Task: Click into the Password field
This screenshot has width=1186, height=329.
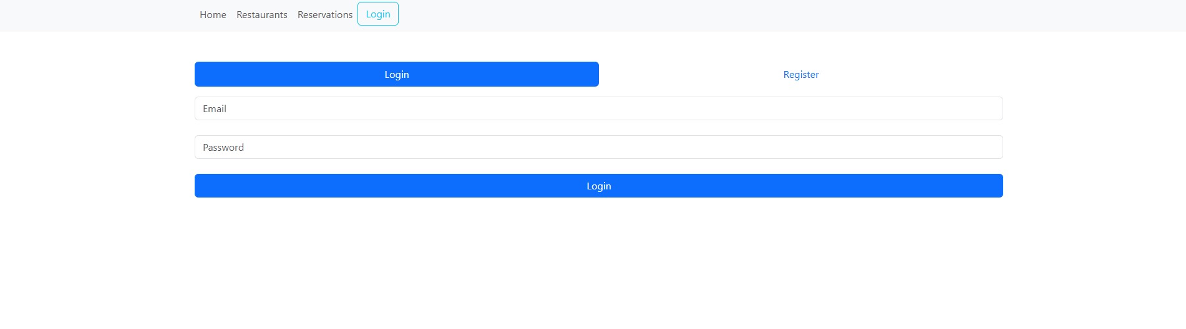Action: coord(599,147)
